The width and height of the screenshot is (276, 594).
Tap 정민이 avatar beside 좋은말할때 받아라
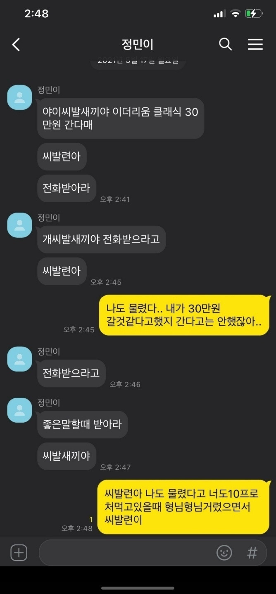pos(19,410)
